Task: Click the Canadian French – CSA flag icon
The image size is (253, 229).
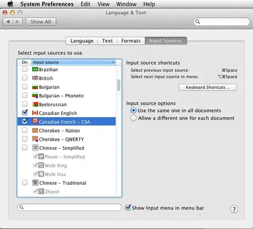Action: (35, 121)
